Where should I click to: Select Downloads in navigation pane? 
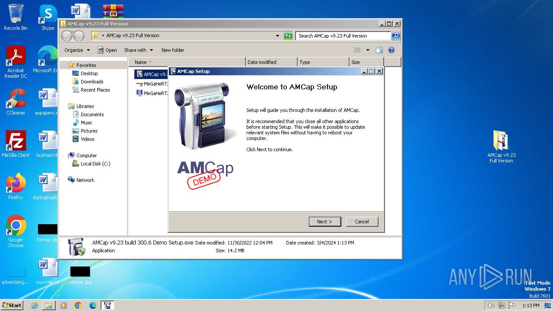click(92, 82)
